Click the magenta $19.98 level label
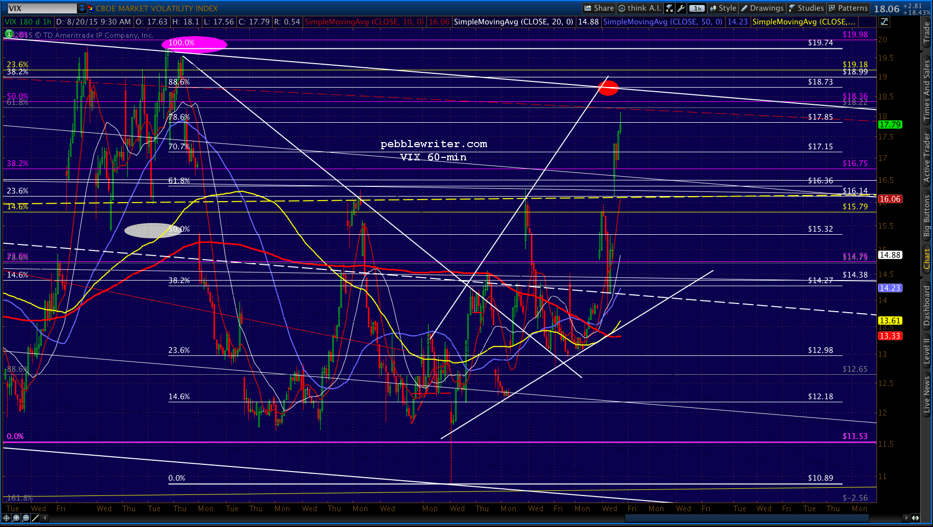This screenshot has height=527, width=933. point(855,35)
